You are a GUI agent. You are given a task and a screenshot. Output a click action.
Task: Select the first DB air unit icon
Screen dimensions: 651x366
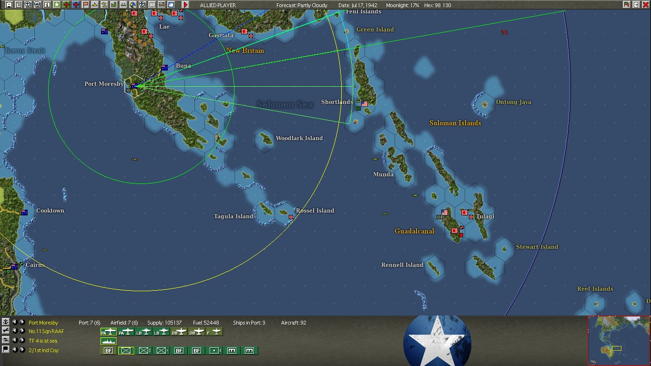point(179,332)
